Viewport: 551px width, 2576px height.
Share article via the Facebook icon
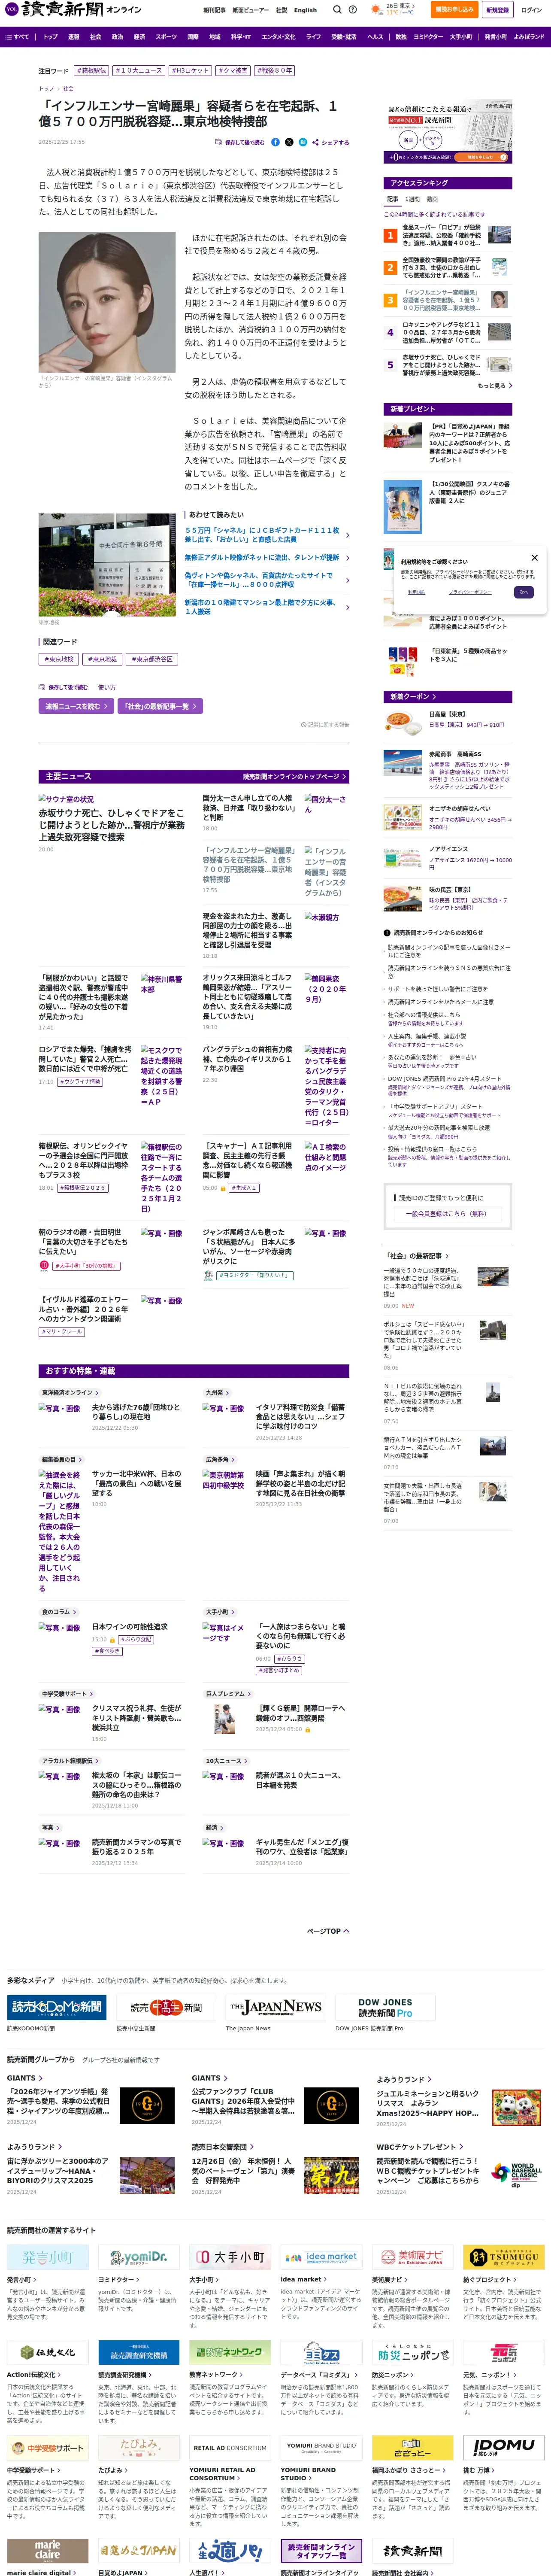click(275, 142)
